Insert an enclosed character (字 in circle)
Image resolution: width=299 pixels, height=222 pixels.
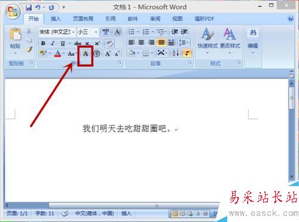pyautogui.click(x=97, y=53)
